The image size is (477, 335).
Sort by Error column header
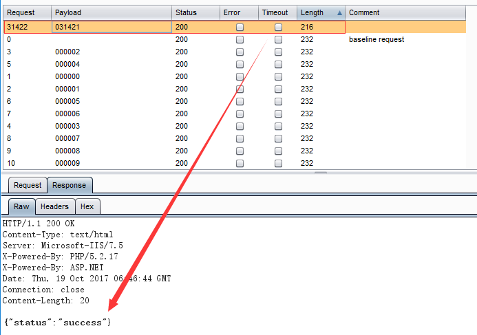[x=239, y=12]
